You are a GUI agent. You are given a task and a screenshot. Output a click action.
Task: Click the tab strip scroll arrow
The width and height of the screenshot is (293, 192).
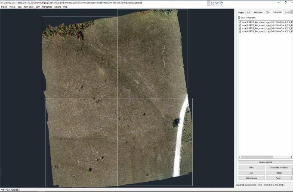292,12
